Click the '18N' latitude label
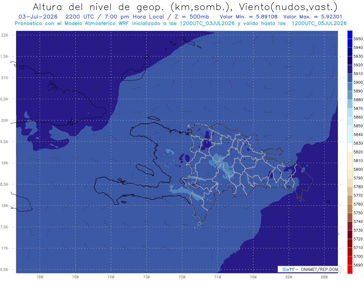 click(5, 206)
